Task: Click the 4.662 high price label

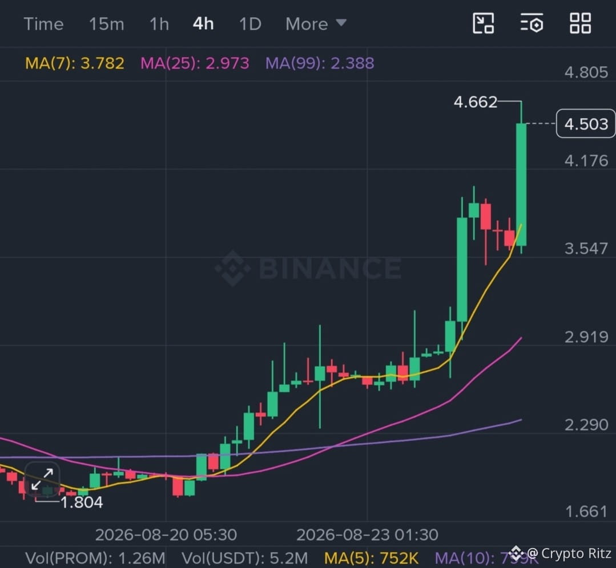Action: (476, 102)
